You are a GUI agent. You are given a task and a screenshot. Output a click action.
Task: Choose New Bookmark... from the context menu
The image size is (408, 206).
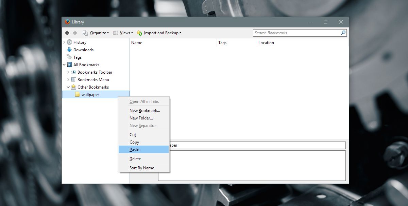click(x=144, y=111)
